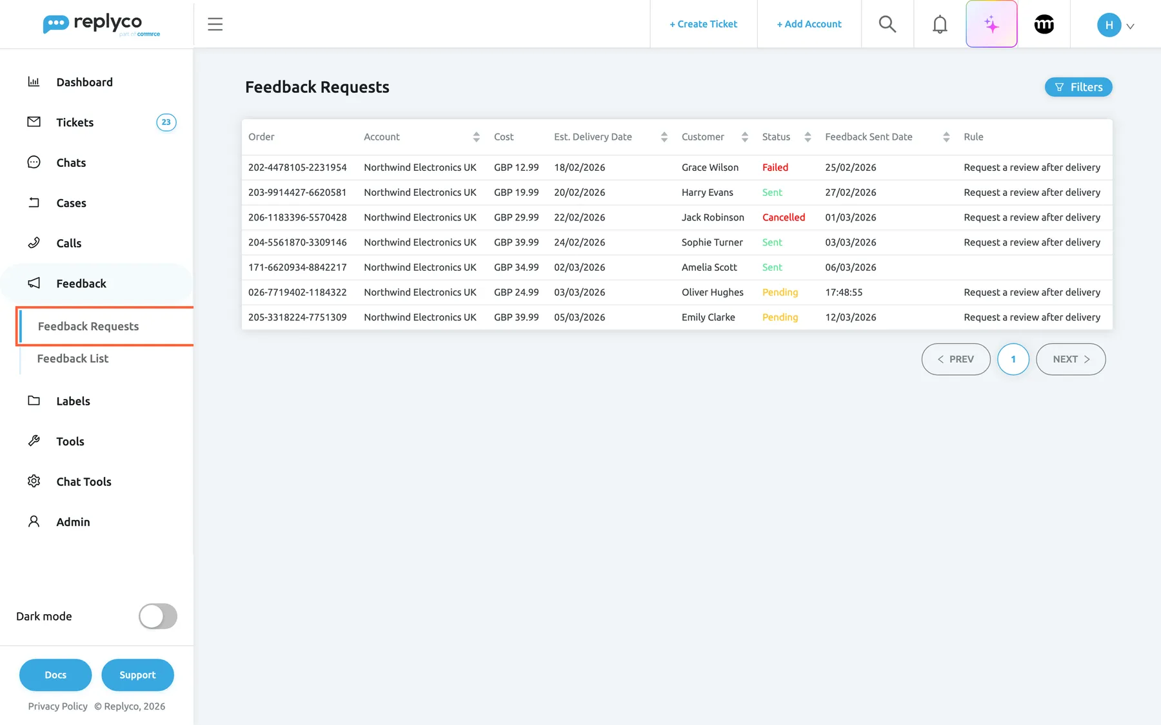Click the Calls phone icon

(x=34, y=243)
